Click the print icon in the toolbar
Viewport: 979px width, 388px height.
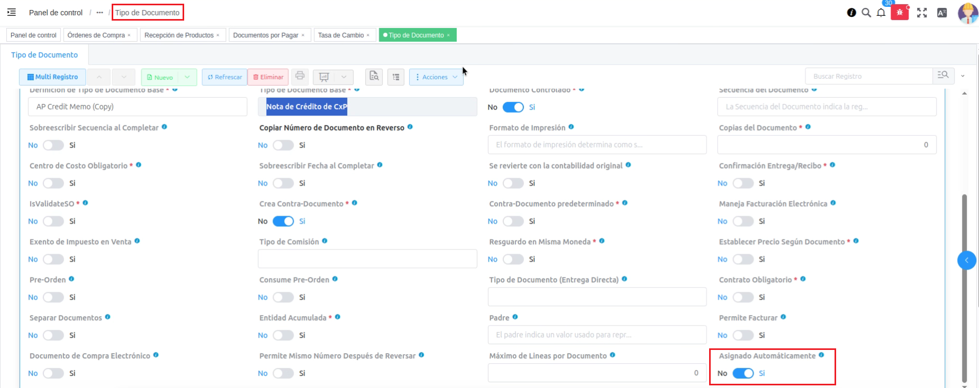coord(300,76)
